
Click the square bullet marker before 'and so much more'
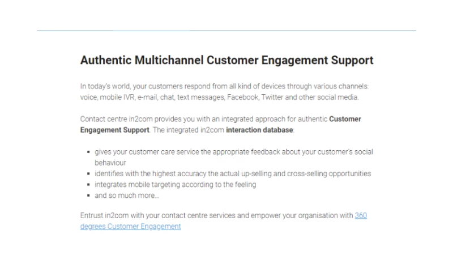tap(89, 195)
